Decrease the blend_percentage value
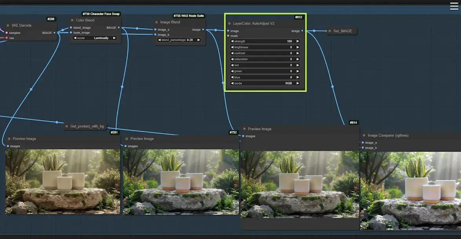461x239 pixels. 159,40
